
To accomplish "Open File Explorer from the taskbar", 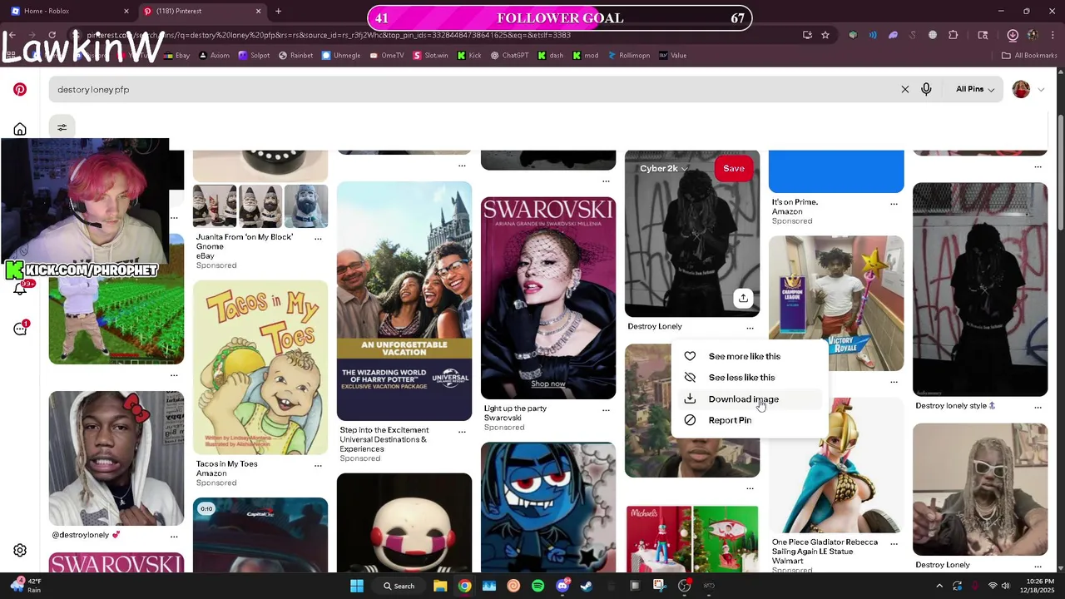I will (x=440, y=586).
